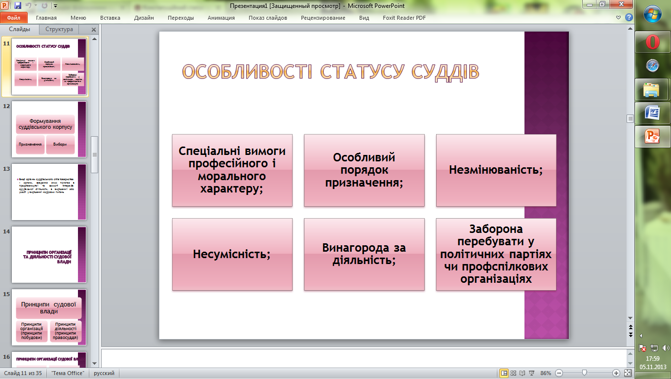Open the Foxit Reader PDF tab
Image resolution: width=671 pixels, height=379 pixels.
click(x=404, y=18)
